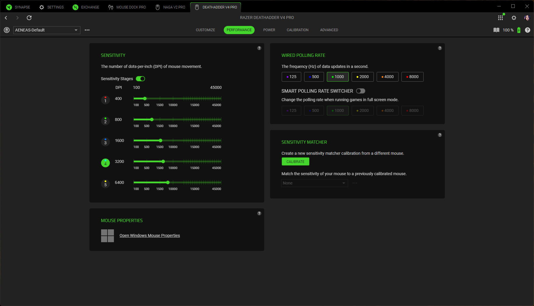
Task: Click the battery charging status icon
Action: click(519, 30)
